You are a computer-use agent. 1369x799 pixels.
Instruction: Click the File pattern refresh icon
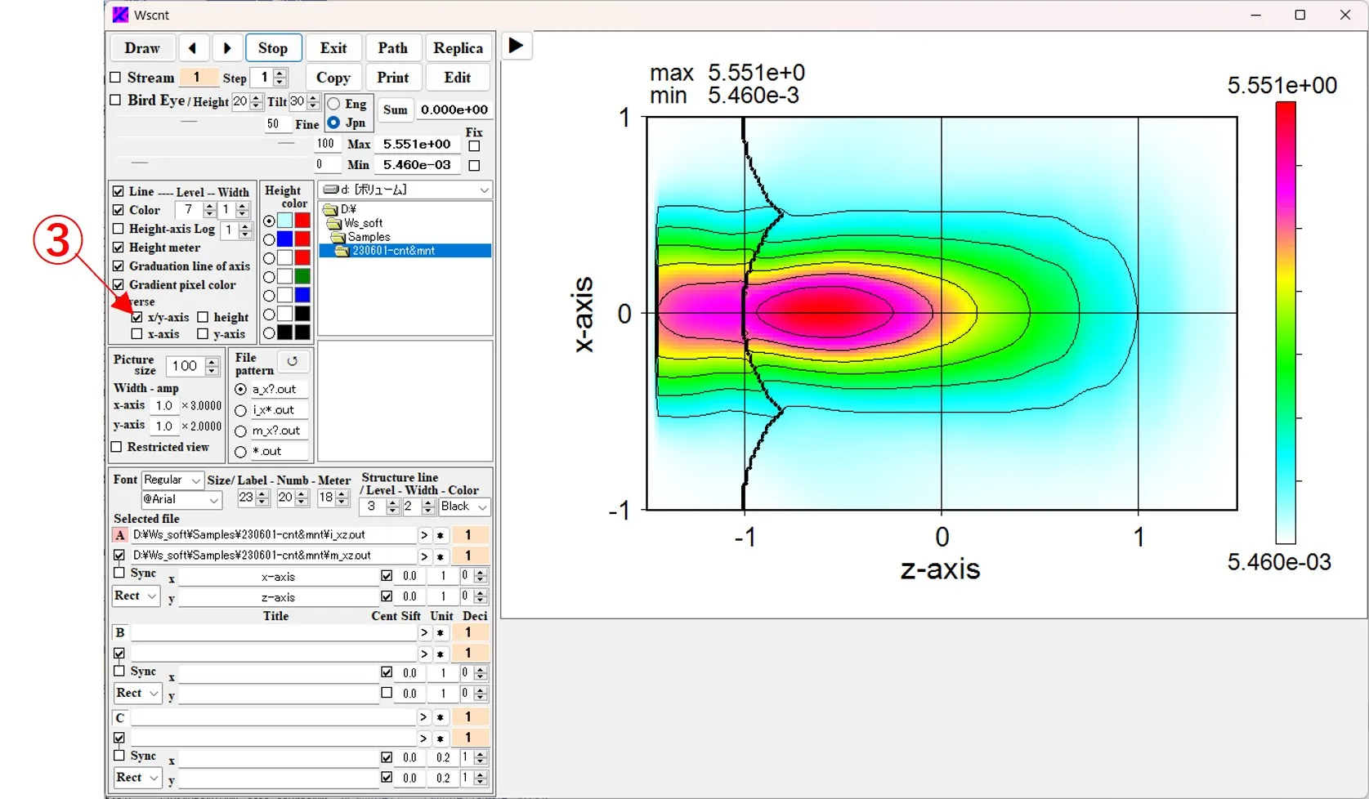[x=293, y=361]
